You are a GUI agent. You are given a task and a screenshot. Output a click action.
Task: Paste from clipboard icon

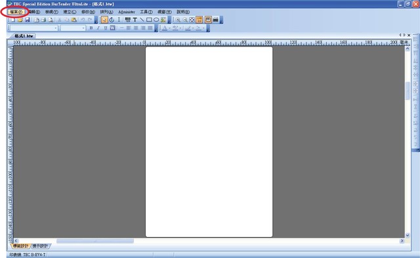pyautogui.click(x=74, y=20)
